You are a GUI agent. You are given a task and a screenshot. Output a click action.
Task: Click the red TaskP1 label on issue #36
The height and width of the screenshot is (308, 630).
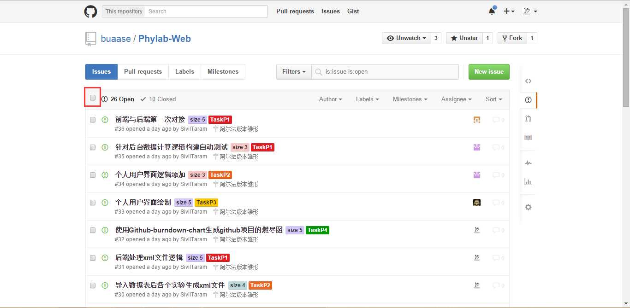coord(220,120)
